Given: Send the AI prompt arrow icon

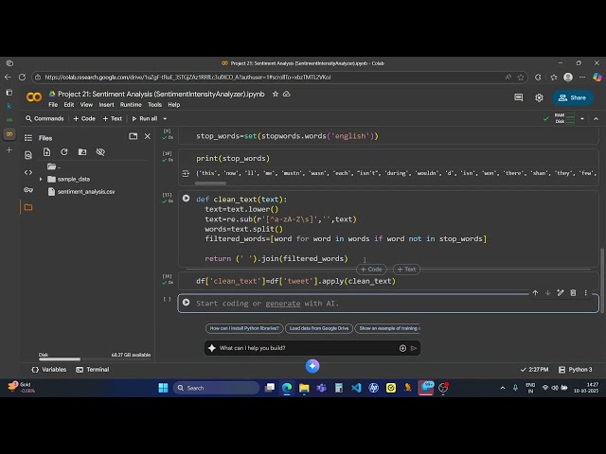Looking at the screenshot, I should click(x=414, y=348).
